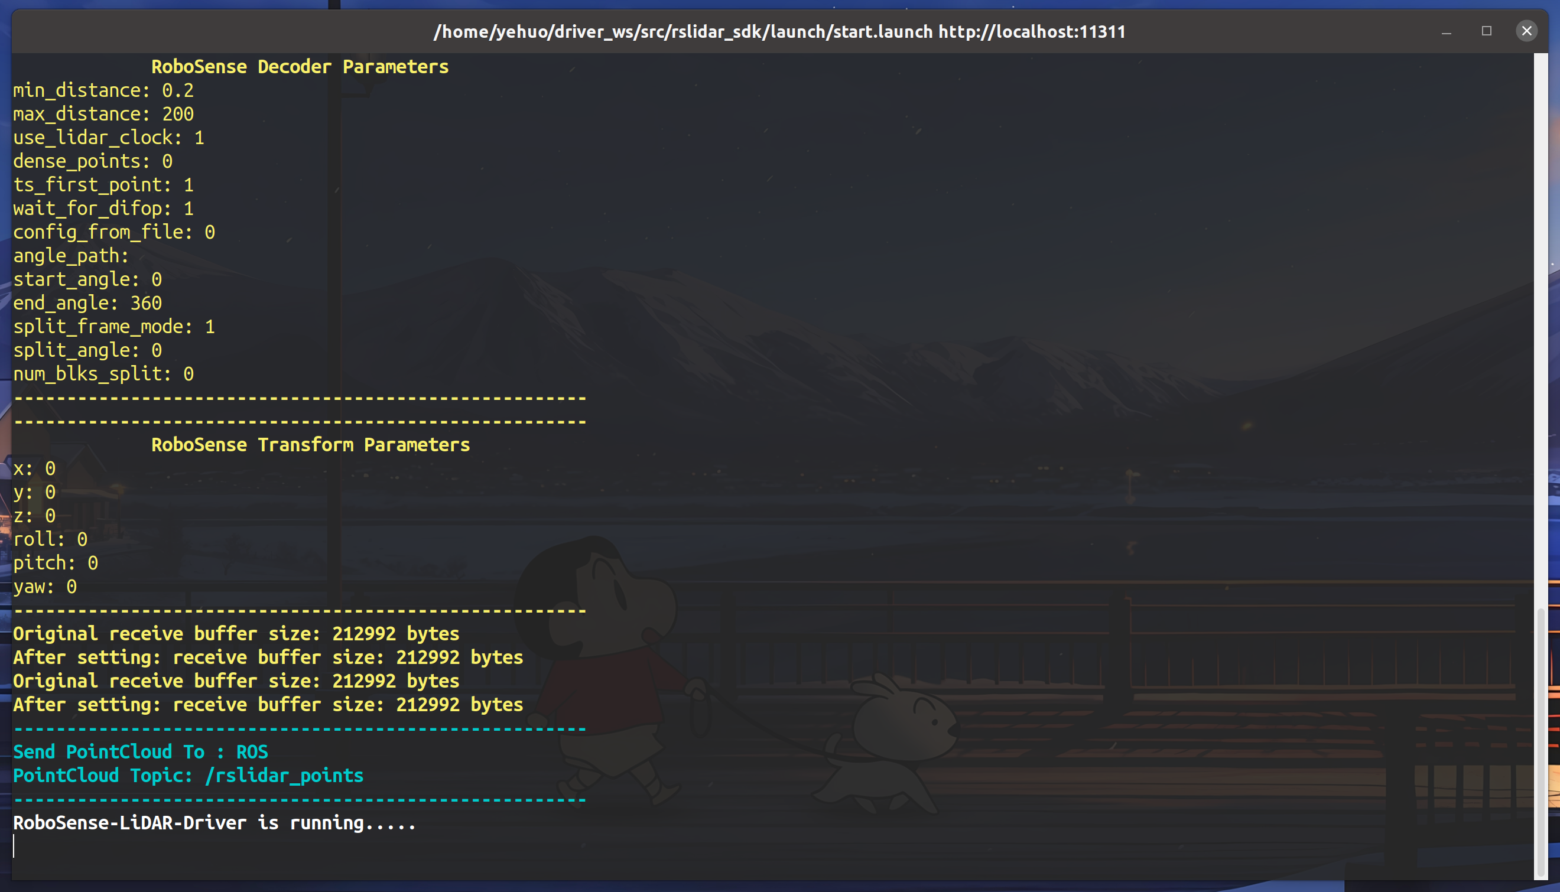Click the min_distance: 0.2 line
1560x892 pixels.
pyautogui.click(x=103, y=90)
